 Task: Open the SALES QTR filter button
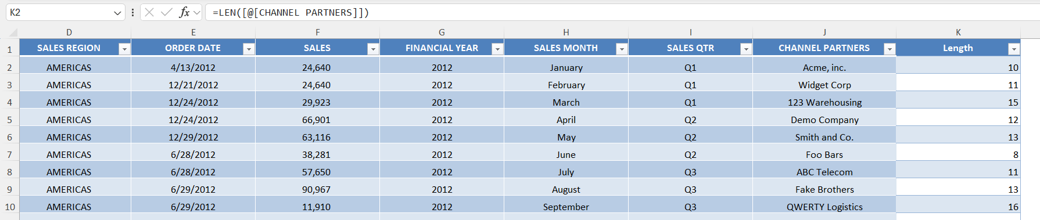click(746, 49)
